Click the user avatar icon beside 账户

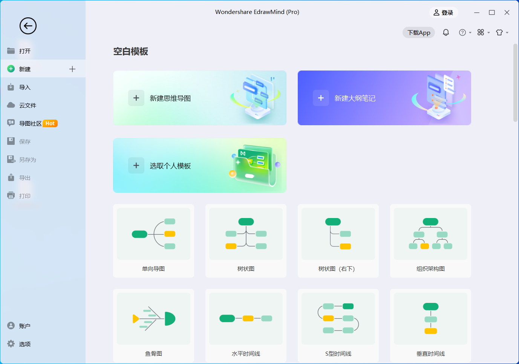pyautogui.click(x=11, y=326)
